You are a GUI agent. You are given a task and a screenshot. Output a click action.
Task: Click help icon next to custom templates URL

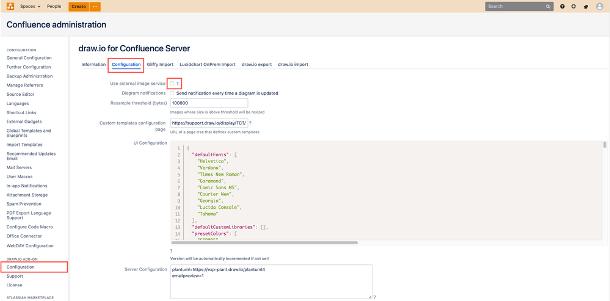pyautogui.click(x=250, y=123)
